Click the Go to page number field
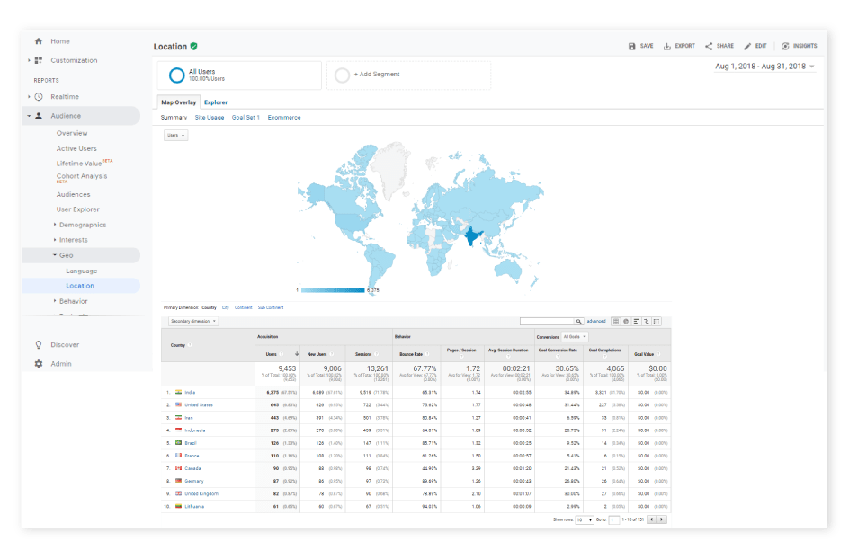 coord(614,519)
